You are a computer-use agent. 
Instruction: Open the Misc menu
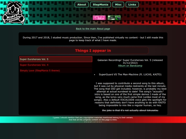(x=118, y=4)
